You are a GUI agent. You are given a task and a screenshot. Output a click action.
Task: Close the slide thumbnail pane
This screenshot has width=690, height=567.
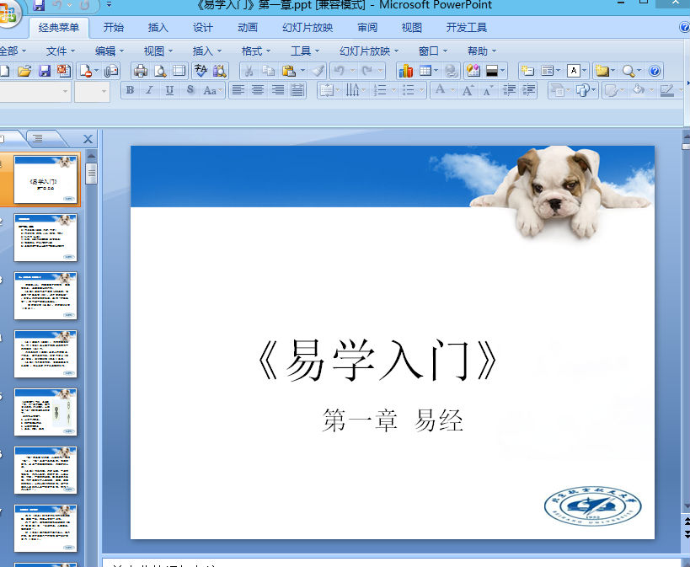(x=88, y=140)
